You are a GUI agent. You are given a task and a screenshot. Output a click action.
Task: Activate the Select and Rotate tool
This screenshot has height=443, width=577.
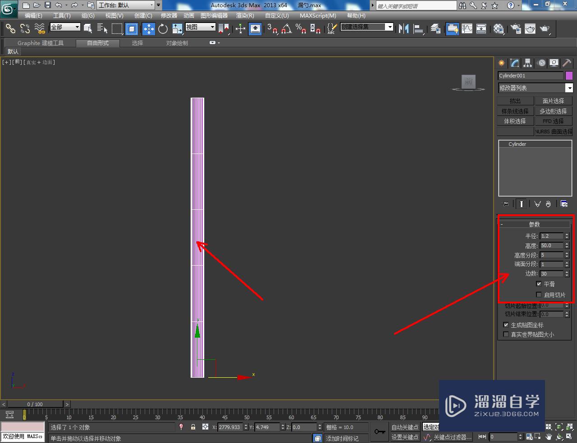coord(163,29)
